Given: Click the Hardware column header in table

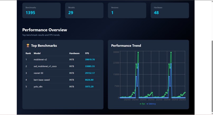Looking at the screenshot, I should click(74, 53).
